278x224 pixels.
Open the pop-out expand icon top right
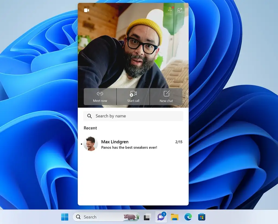pyautogui.click(x=180, y=10)
